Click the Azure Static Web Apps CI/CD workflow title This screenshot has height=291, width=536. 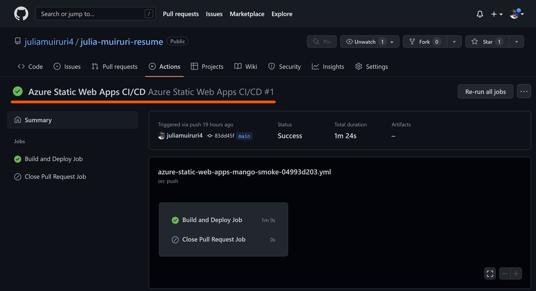click(87, 92)
